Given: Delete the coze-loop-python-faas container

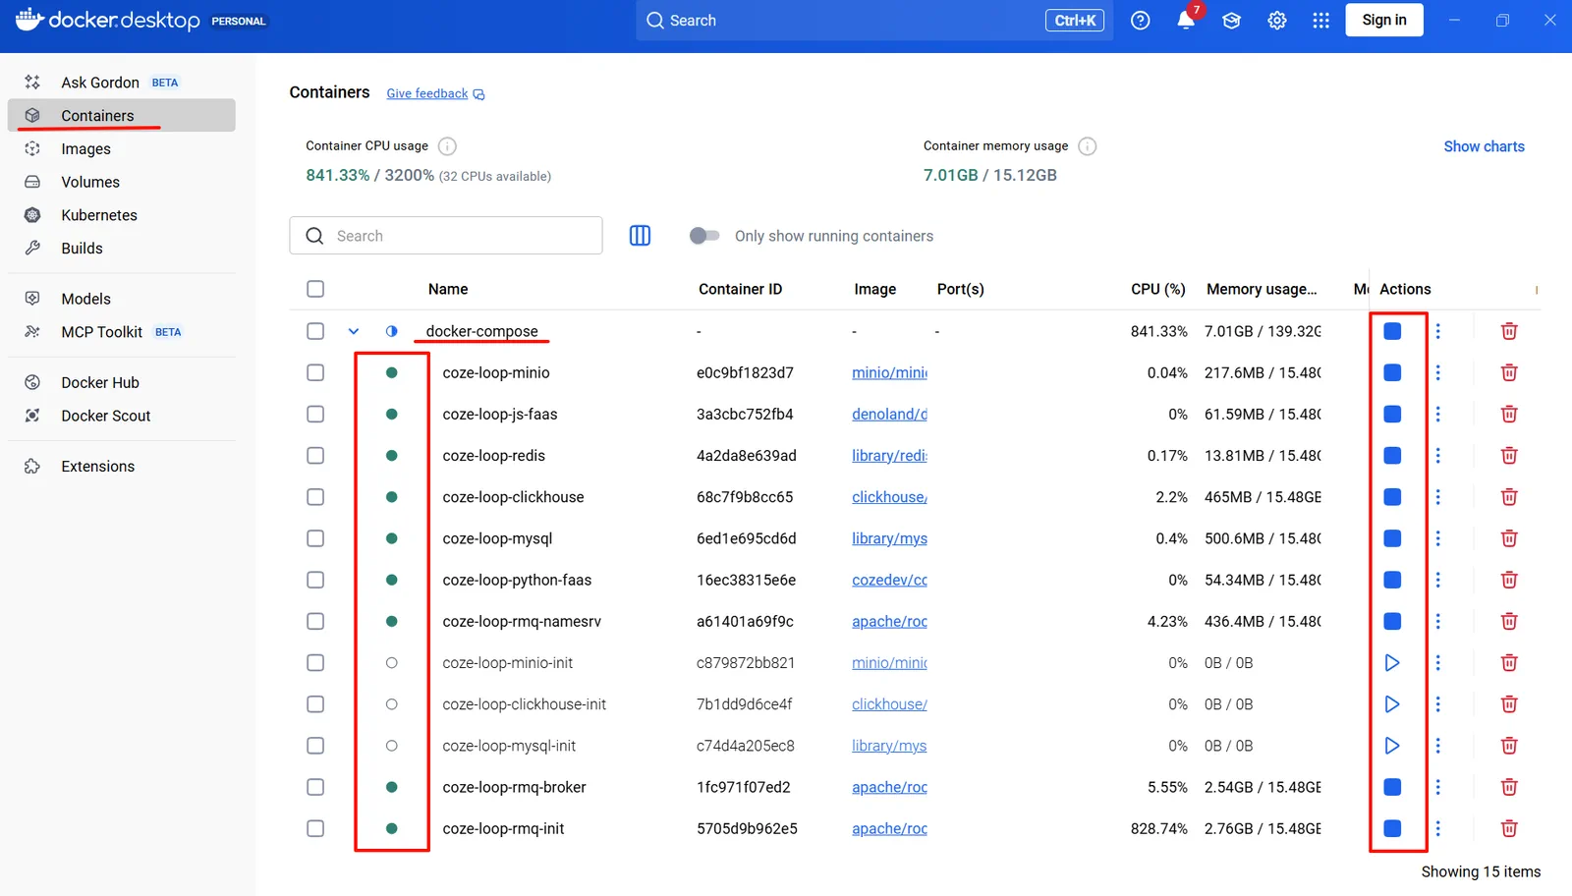Looking at the screenshot, I should pyautogui.click(x=1509, y=580).
